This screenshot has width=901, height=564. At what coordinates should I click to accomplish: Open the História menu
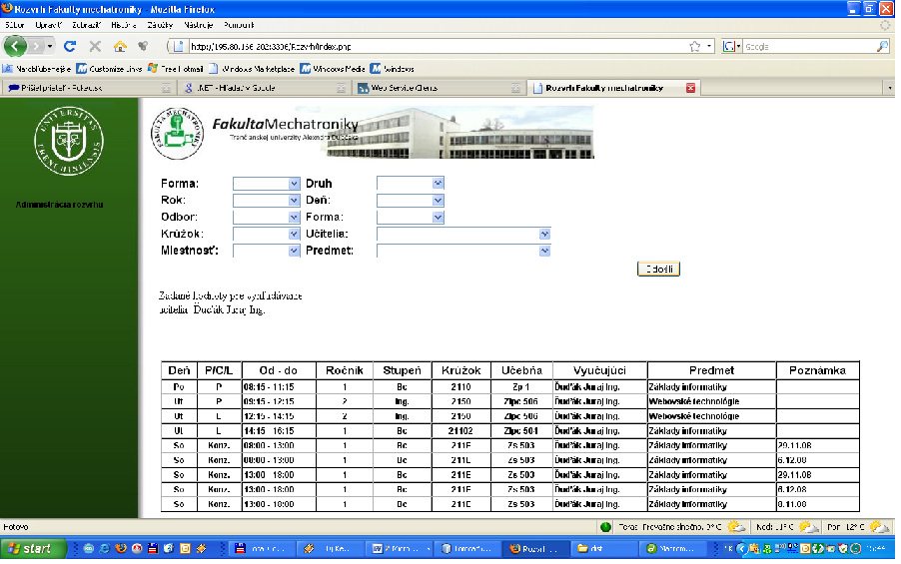(x=124, y=25)
